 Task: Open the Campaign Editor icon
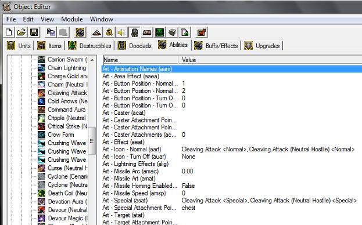tap(147, 32)
